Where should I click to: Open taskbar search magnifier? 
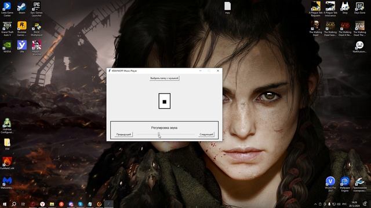point(14,204)
